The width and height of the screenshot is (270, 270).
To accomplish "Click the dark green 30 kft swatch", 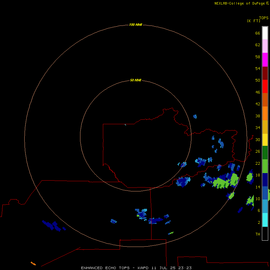I will [265, 153].
